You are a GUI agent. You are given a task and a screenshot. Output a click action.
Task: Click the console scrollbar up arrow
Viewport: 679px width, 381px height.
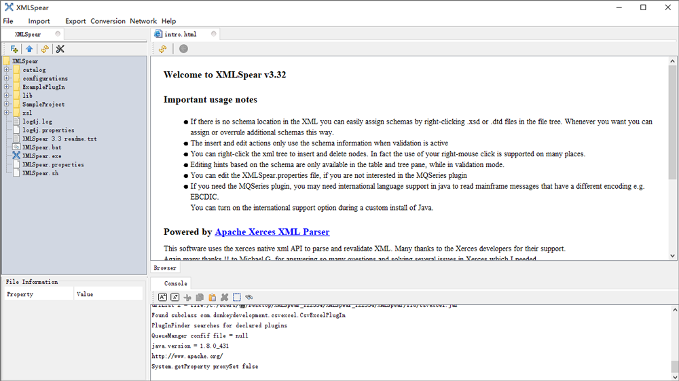tap(675, 310)
